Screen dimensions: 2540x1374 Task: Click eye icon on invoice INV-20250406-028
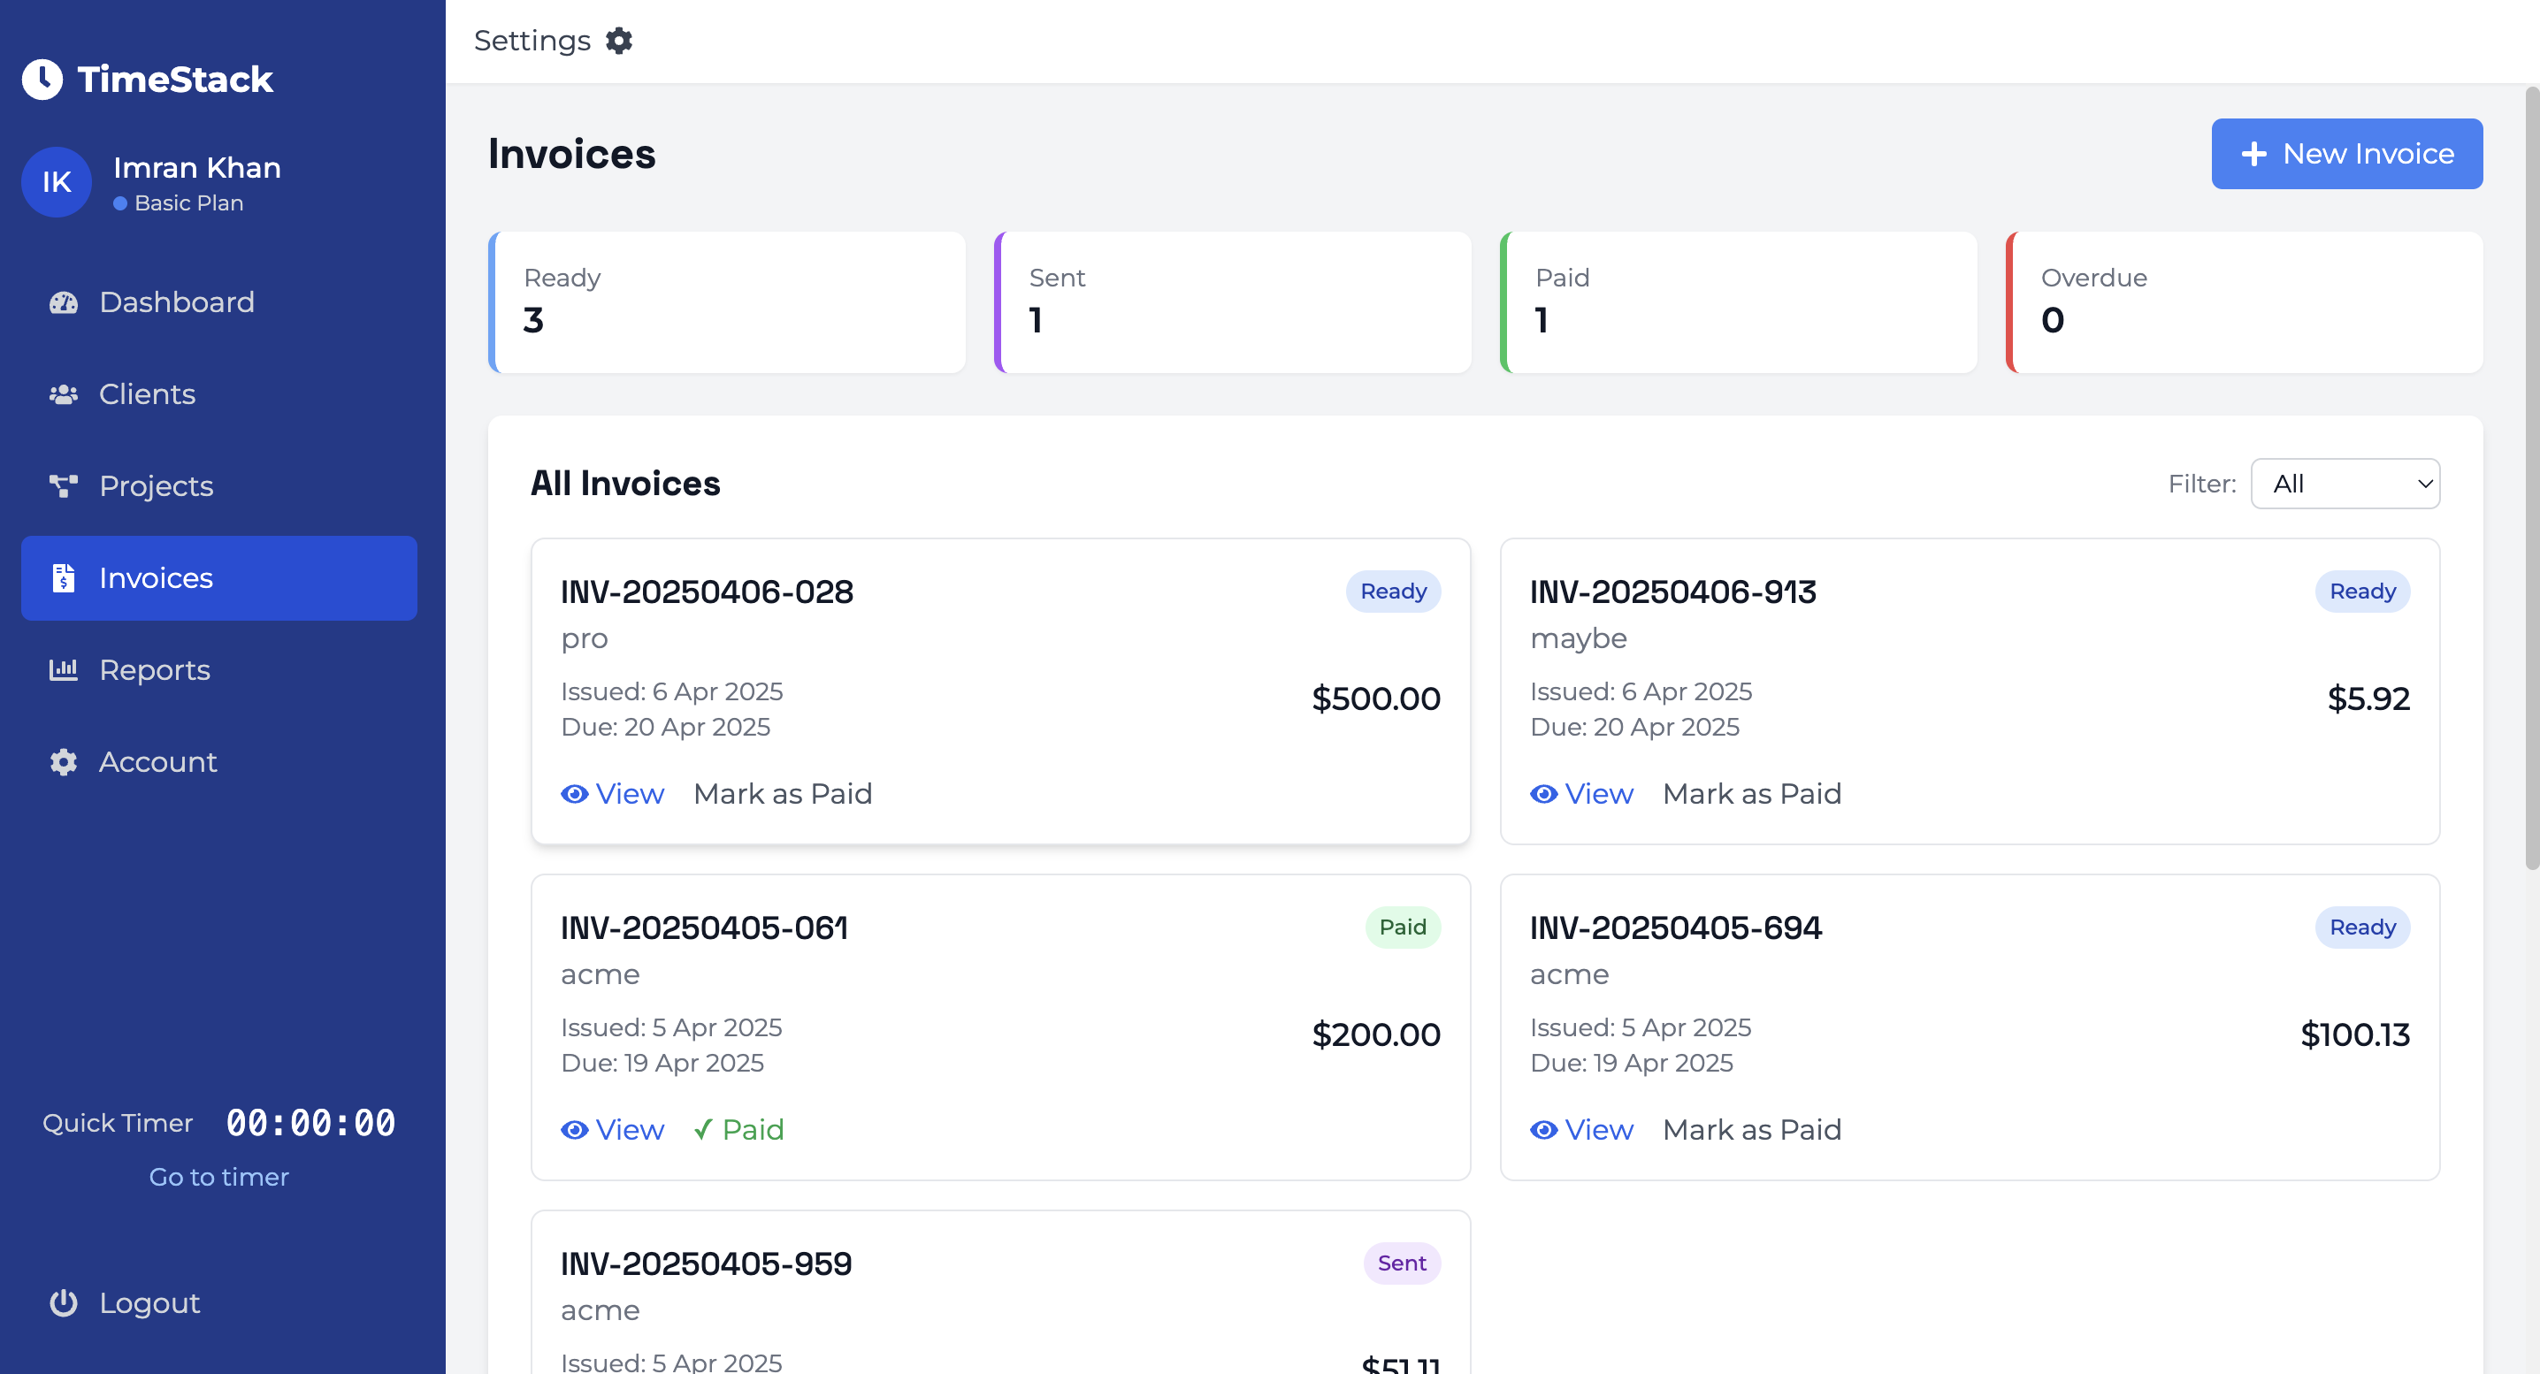[574, 795]
